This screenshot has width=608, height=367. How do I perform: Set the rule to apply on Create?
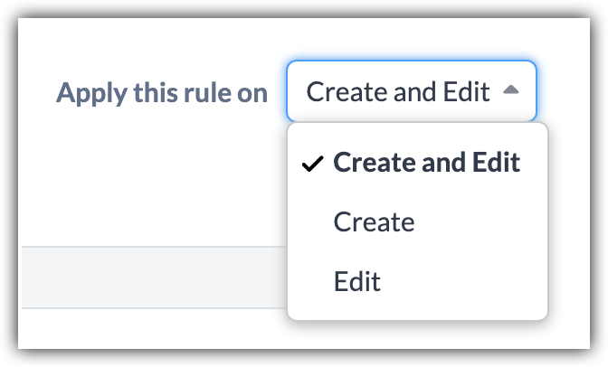tap(374, 221)
